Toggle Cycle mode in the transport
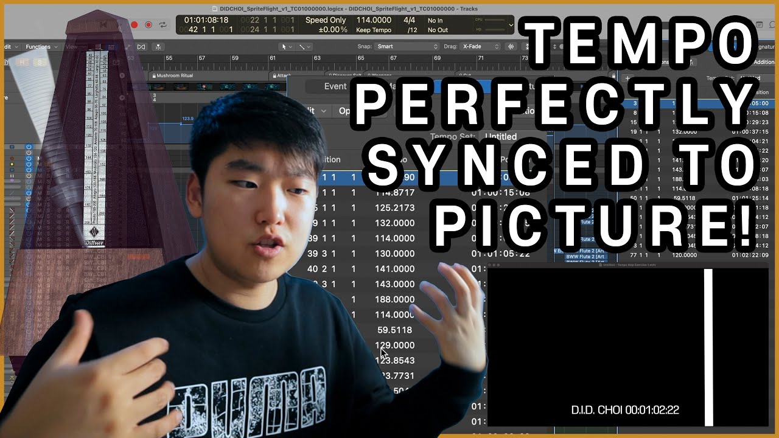 (162, 25)
